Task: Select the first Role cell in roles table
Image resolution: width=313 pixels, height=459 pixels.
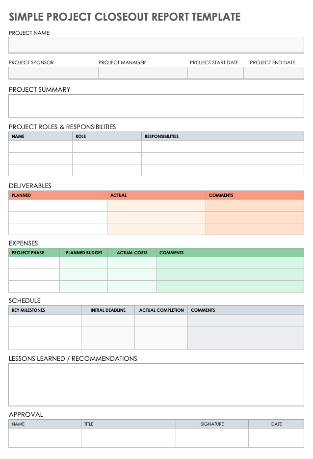Action: [x=107, y=147]
